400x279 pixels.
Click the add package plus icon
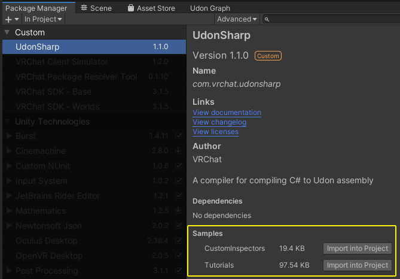click(x=8, y=20)
